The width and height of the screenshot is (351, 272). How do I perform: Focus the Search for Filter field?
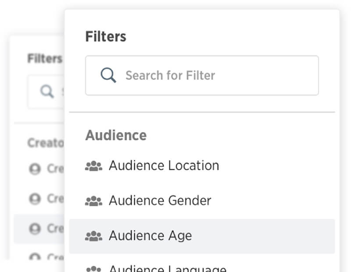click(x=202, y=75)
